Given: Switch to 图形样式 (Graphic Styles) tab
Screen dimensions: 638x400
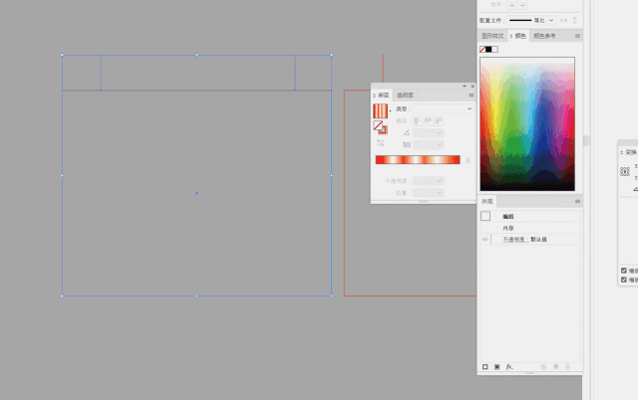Looking at the screenshot, I should [492, 36].
